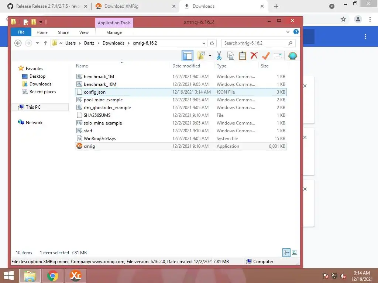Select the xmrig application file
The height and width of the screenshot is (283, 378).
click(181, 146)
